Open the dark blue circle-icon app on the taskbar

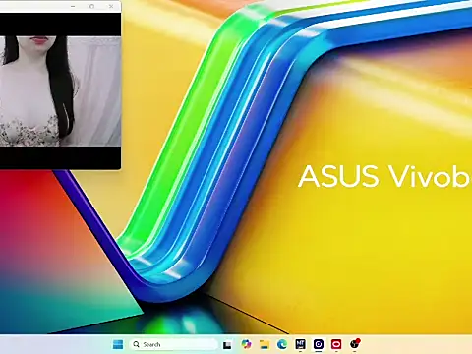click(319, 344)
